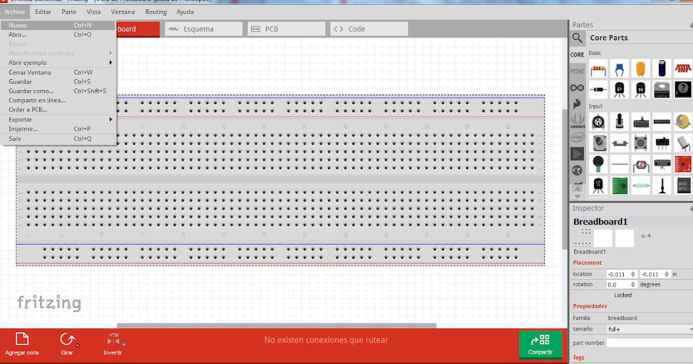Click the horizontal canvas scrollbar

[x=277, y=325]
